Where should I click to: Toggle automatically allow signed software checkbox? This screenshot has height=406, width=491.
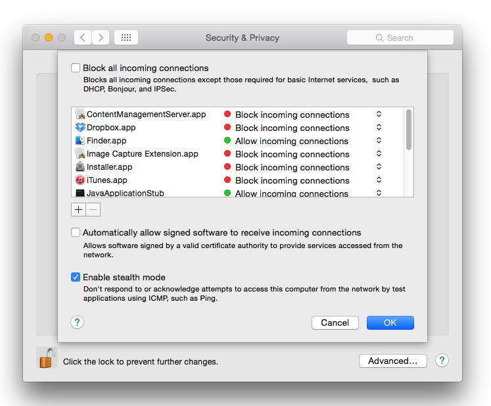click(x=76, y=232)
